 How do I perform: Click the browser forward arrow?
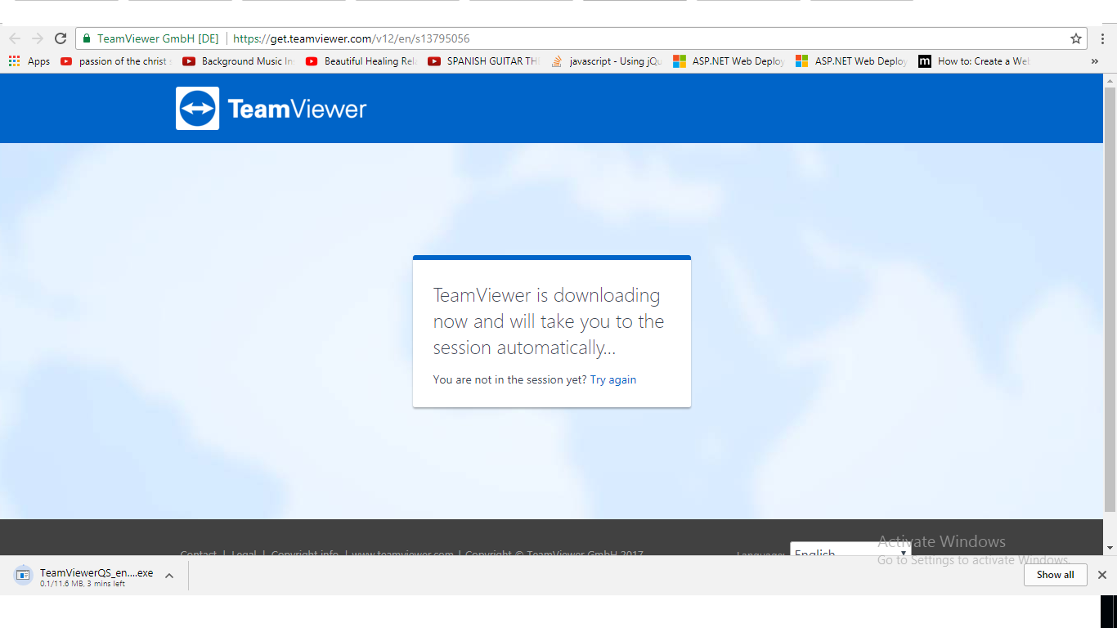coord(37,38)
